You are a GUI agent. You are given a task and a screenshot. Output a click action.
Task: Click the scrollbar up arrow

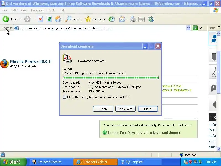pyautogui.click(x=219, y=33)
